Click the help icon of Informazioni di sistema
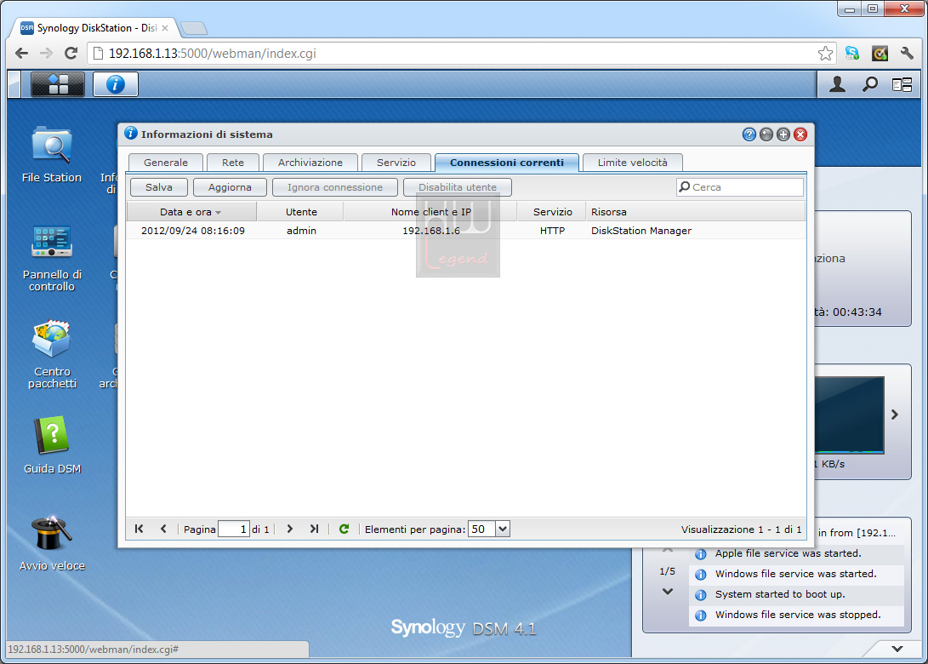This screenshot has height=664, width=928. pos(749,135)
